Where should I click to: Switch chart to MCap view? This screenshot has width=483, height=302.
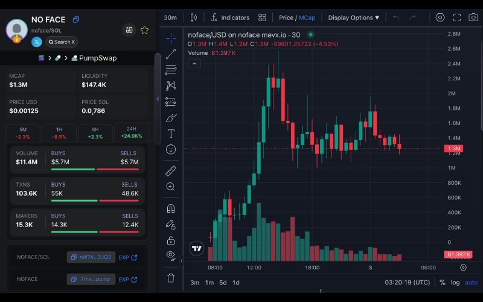[307, 18]
